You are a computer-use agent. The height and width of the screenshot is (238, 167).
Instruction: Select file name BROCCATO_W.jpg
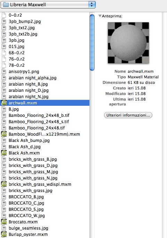coord(27,215)
